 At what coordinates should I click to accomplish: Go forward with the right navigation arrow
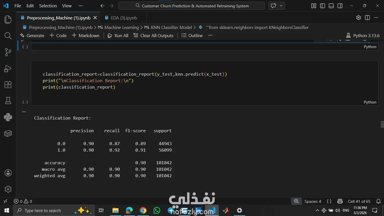tap(111, 6)
